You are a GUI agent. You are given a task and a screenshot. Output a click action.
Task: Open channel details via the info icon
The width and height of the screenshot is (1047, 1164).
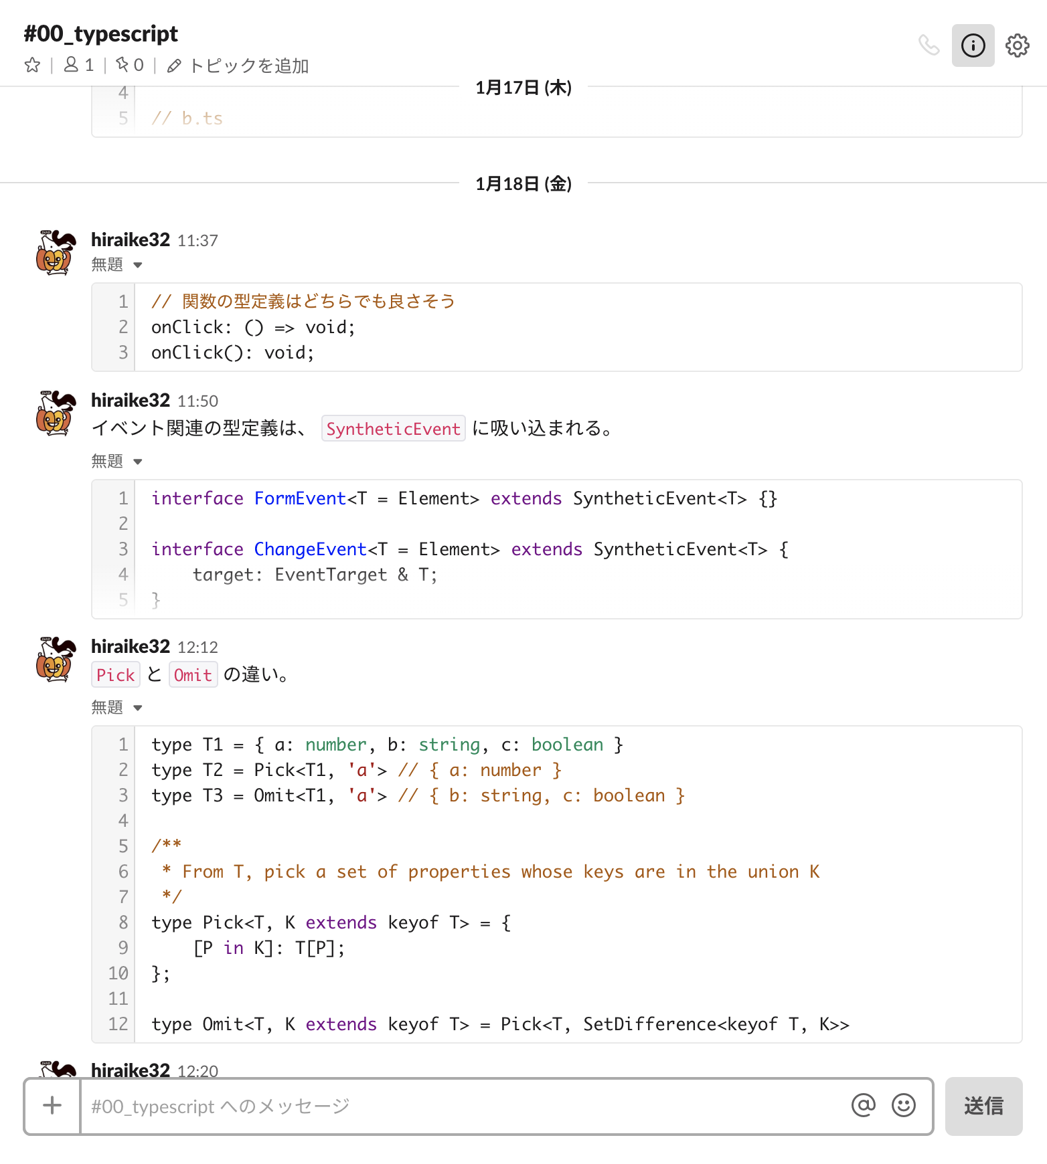click(x=973, y=45)
